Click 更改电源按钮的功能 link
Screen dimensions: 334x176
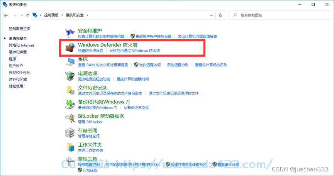pos(94,79)
